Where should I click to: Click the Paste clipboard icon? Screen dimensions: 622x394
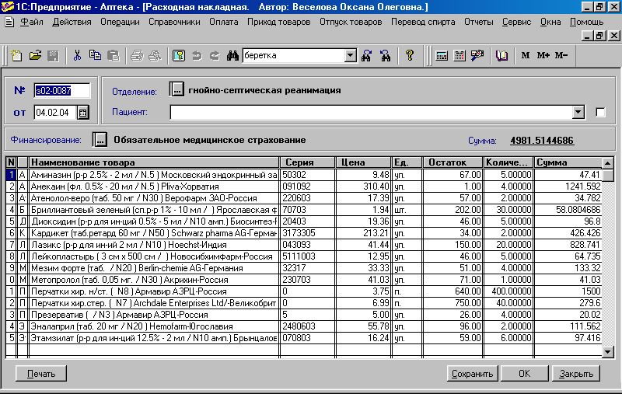point(114,55)
